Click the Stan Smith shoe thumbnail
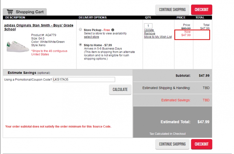The width and height of the screenshot is (234, 154). [x=18, y=47]
